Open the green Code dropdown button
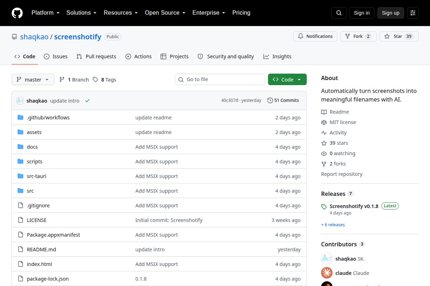This screenshot has height=286, width=430. 287,80
